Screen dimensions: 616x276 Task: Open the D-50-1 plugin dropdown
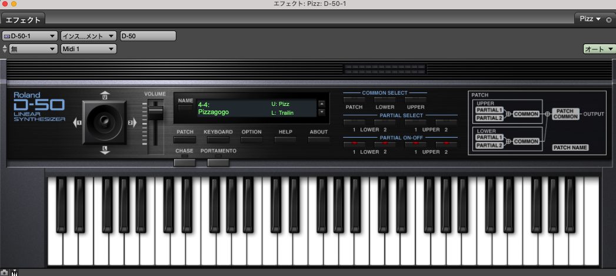[x=30, y=36]
